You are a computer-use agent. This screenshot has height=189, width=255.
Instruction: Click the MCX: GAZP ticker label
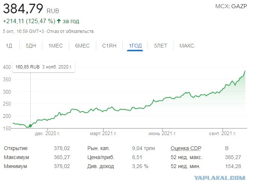[231, 6]
